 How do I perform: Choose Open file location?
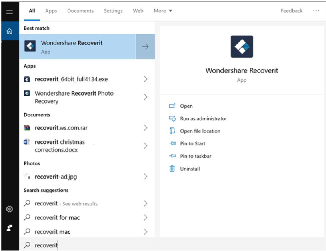tap(200, 131)
